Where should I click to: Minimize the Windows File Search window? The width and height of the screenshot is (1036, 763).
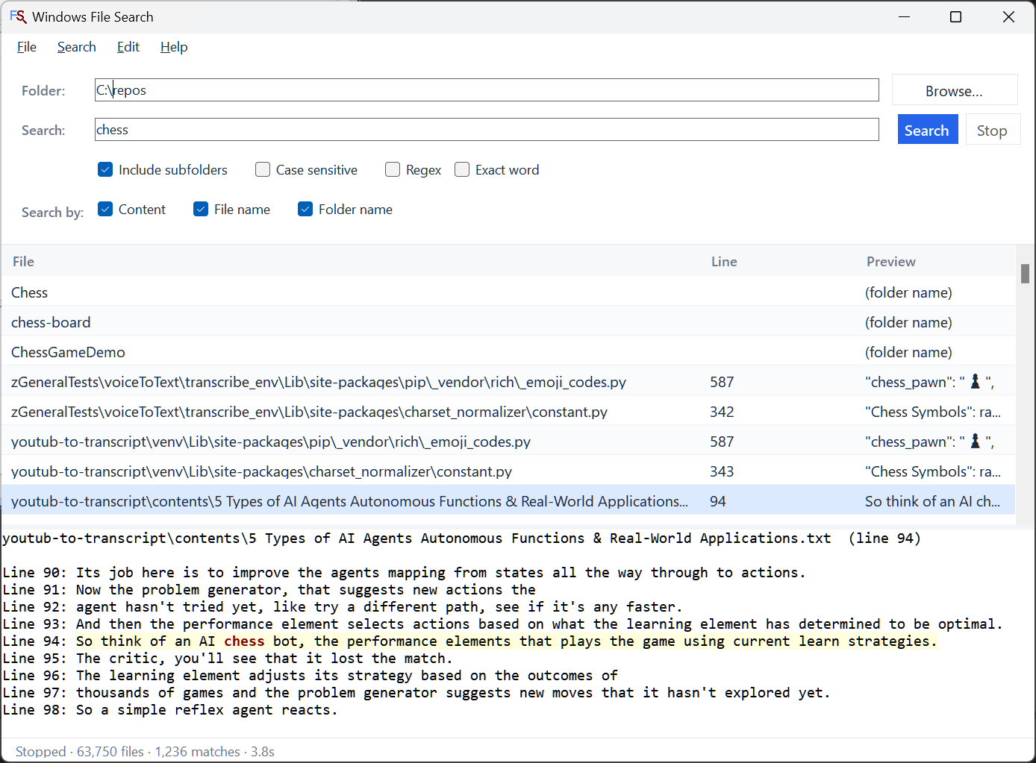click(x=905, y=16)
